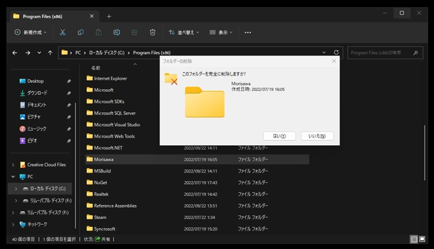Confirm deletion with はい(Y) button
Image resolution: width=434 pixels, height=249 pixels.
pos(280,136)
